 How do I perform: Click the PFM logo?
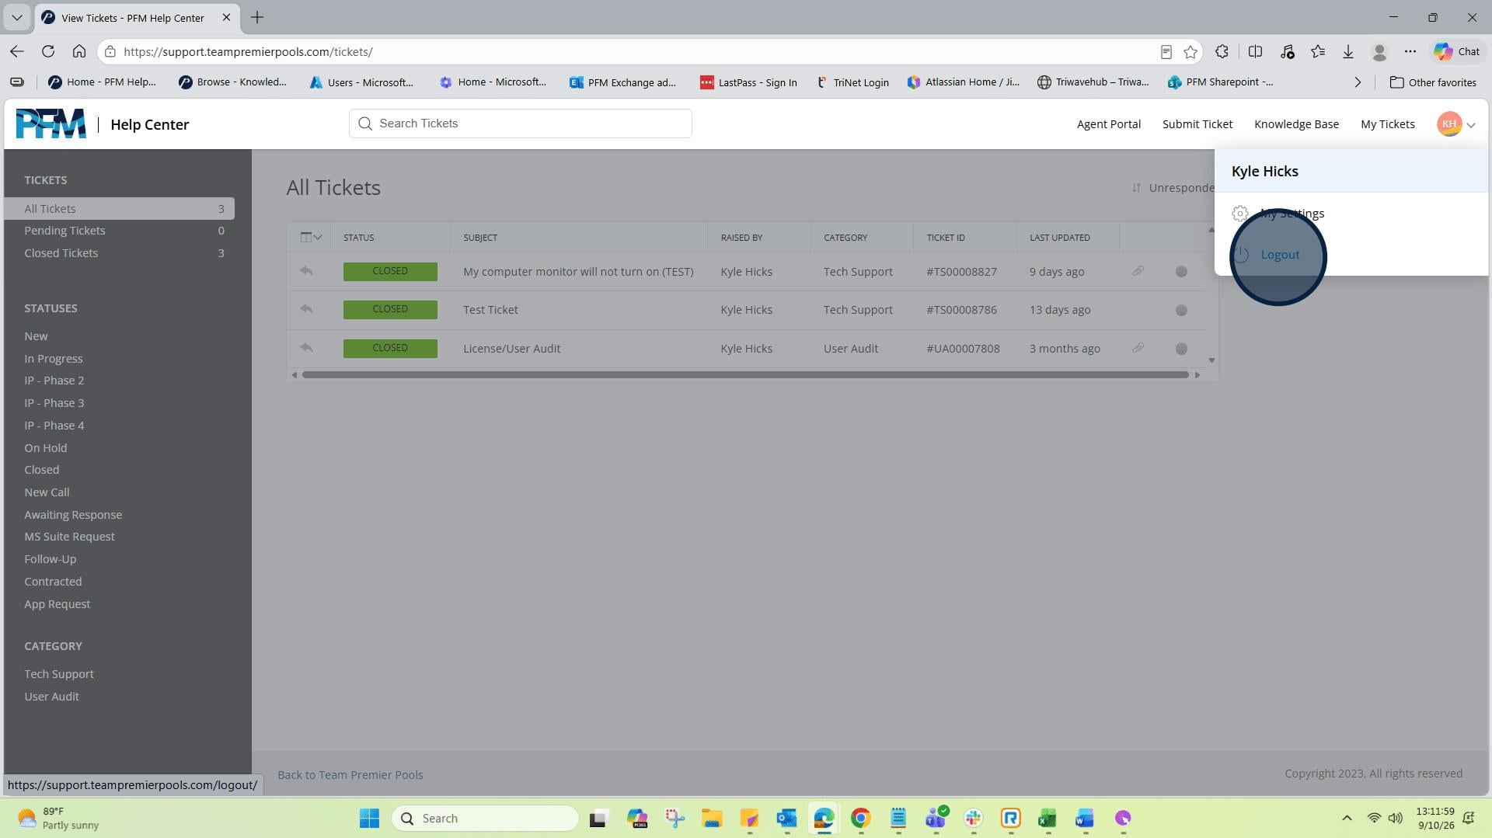[51, 124]
